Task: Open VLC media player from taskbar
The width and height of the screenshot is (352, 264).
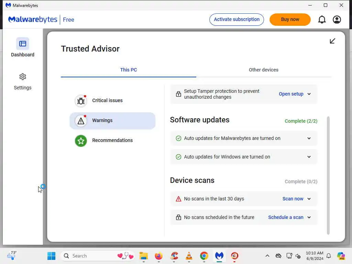Action: 189,256
